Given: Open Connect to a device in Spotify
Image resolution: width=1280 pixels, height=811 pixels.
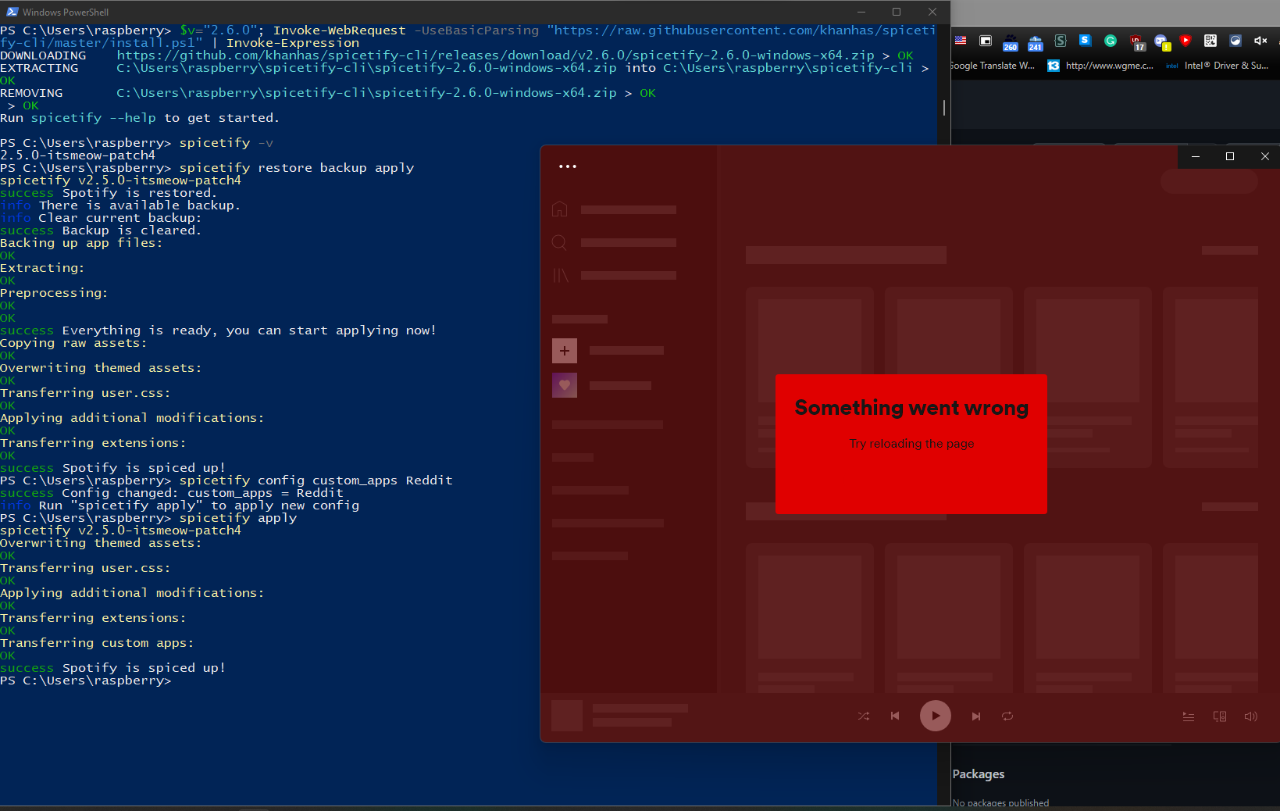Looking at the screenshot, I should pyautogui.click(x=1220, y=716).
